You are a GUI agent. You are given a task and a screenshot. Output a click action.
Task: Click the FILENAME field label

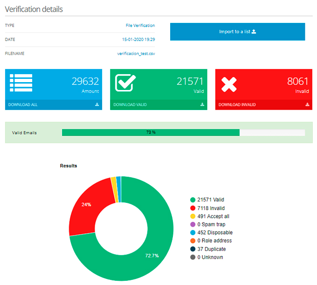point(14,54)
